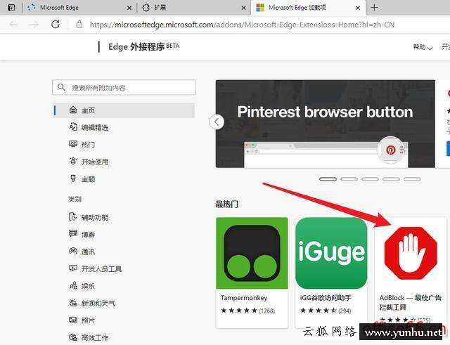Click the Tampermonkey extension name
450x345 pixels.
244,298
